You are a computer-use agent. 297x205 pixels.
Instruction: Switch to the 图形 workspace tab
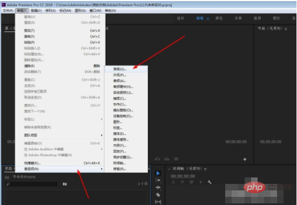(x=276, y=18)
